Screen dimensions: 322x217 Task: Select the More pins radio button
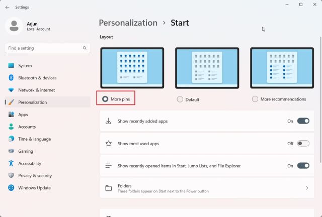pyautogui.click(x=105, y=99)
